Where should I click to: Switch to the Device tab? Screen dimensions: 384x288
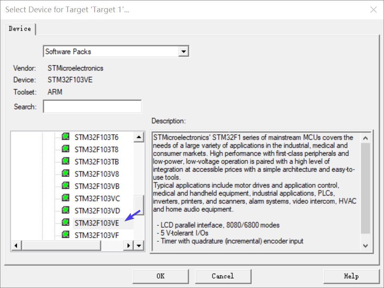click(x=20, y=29)
